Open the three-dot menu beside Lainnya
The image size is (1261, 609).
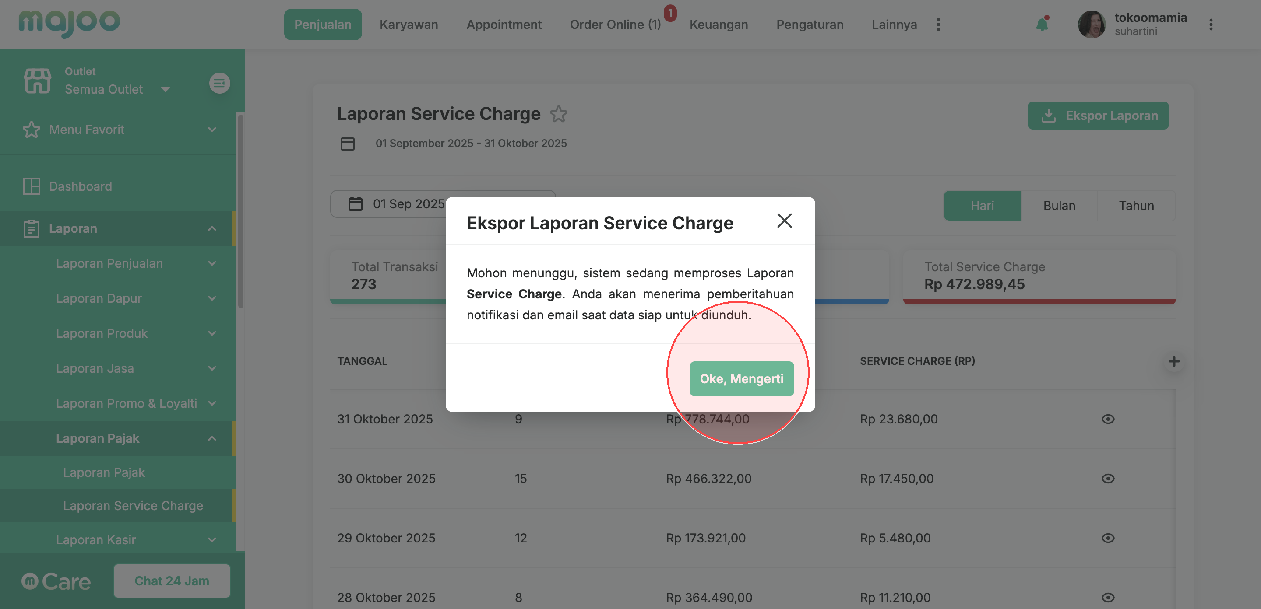click(x=938, y=24)
